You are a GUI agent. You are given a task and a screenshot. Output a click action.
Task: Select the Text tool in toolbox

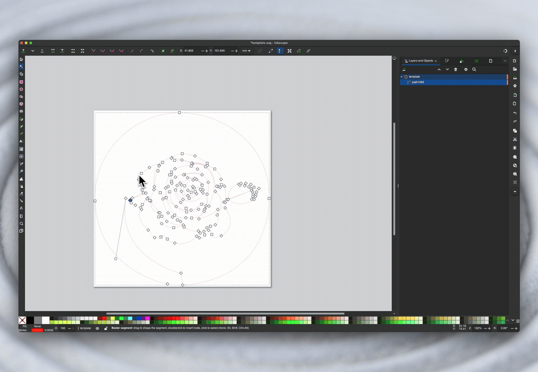(22, 141)
